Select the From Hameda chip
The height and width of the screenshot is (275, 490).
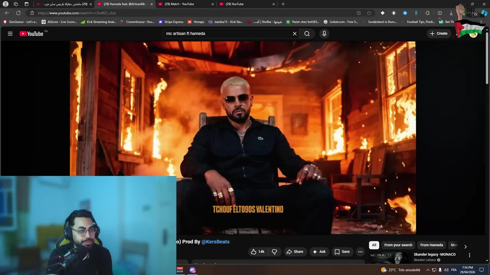click(x=431, y=245)
